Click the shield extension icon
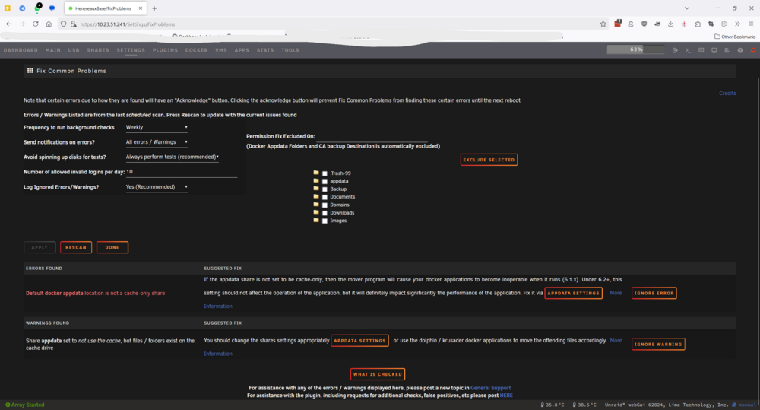The height and width of the screenshot is (410, 760). point(644,24)
